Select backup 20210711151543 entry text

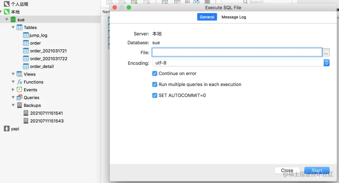point(47,121)
